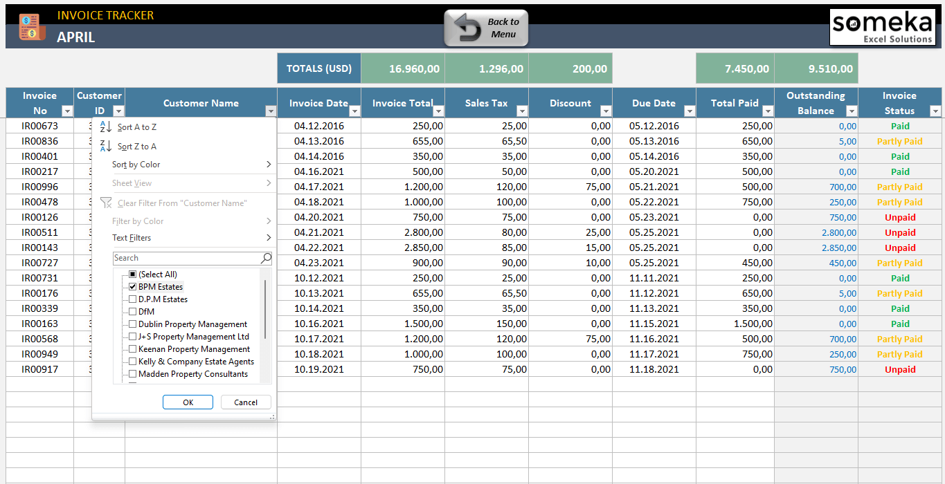Select the 10.16.2021 invoice date cell
This screenshot has height=484, width=945.
[x=319, y=324]
